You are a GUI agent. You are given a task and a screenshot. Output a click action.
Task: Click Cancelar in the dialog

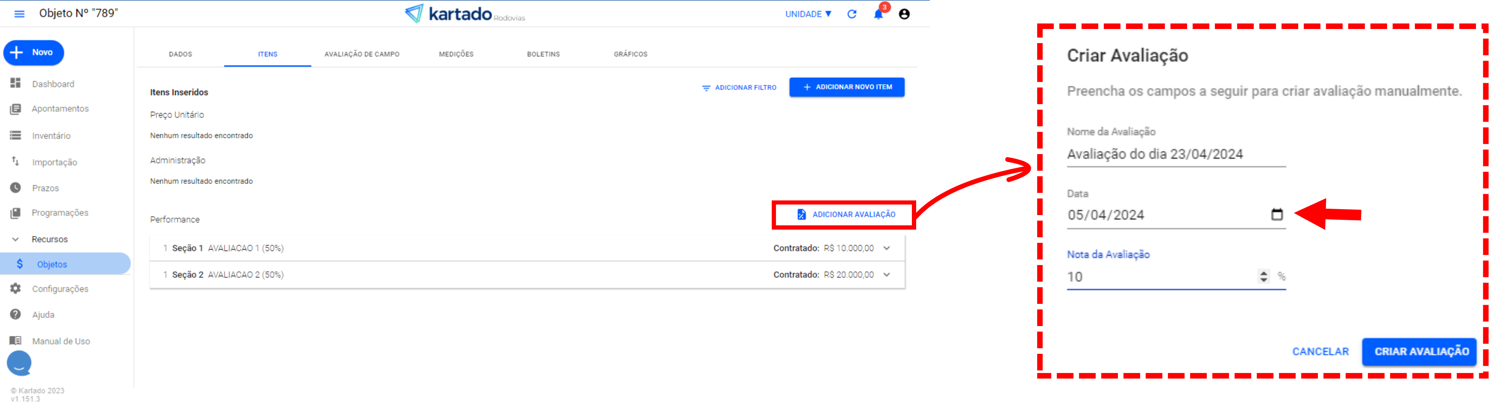[1320, 351]
